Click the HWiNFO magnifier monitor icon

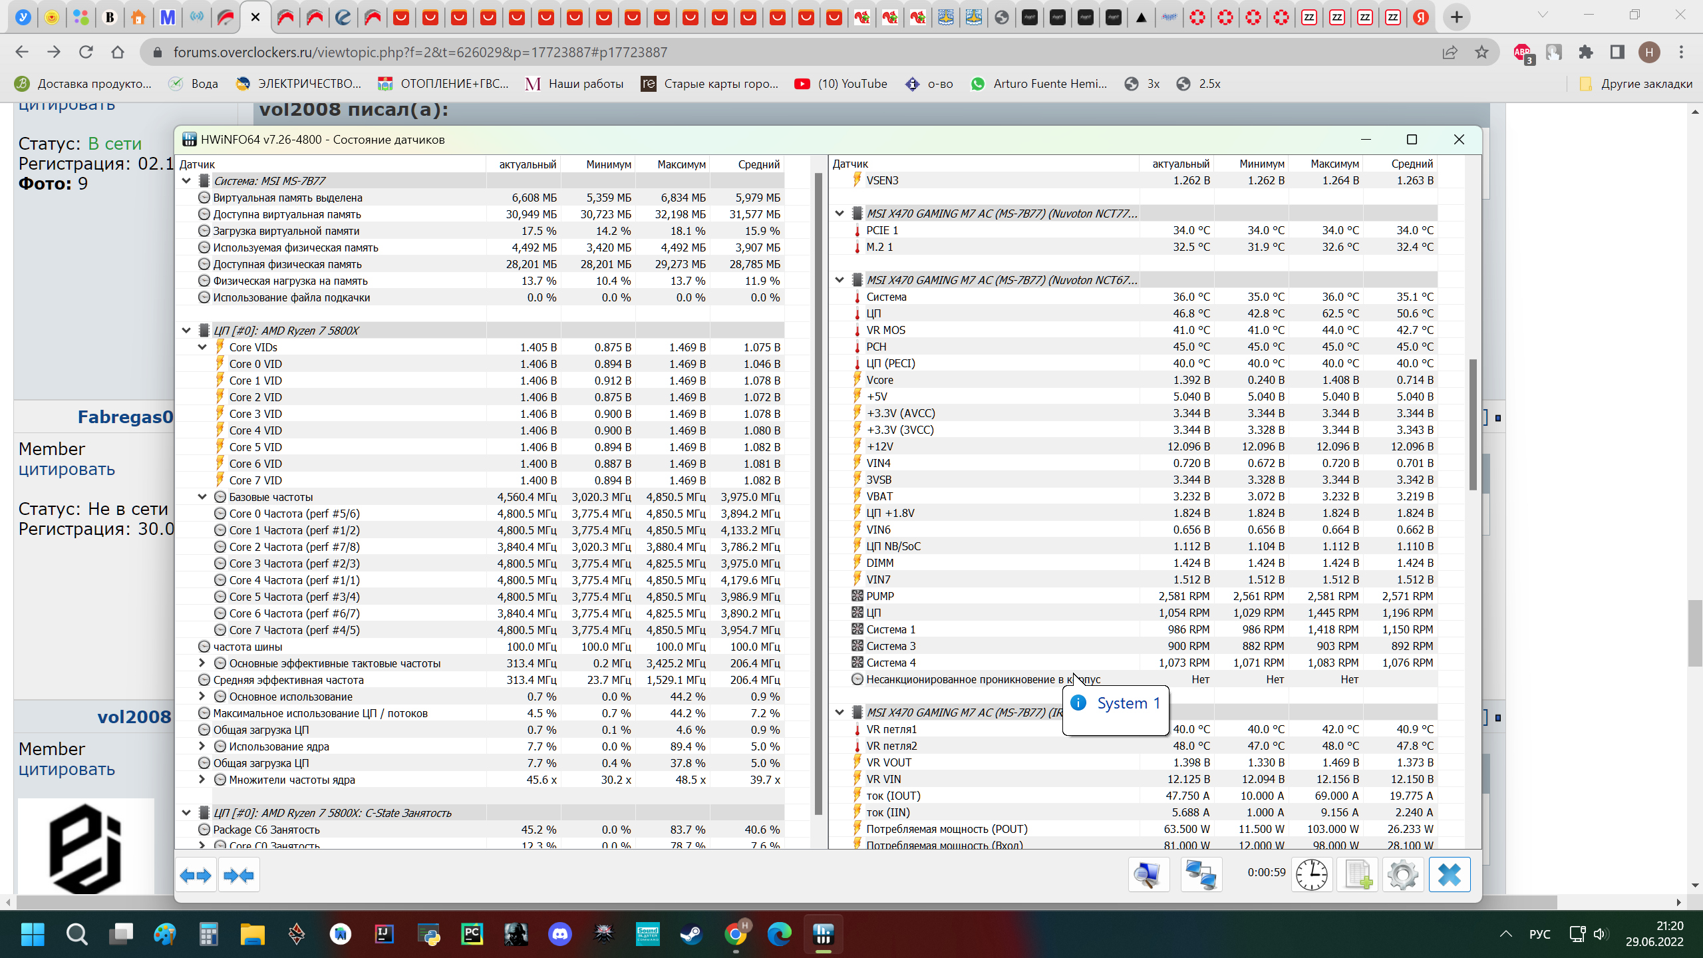coord(1148,874)
